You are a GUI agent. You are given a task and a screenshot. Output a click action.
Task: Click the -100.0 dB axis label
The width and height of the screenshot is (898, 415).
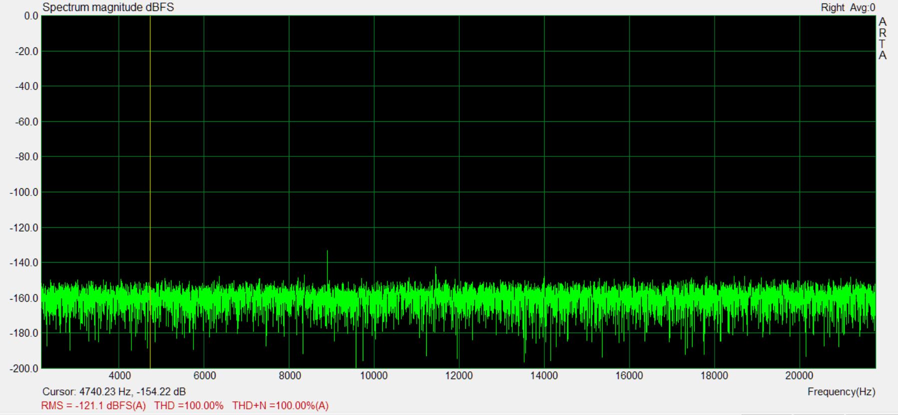click(x=23, y=192)
